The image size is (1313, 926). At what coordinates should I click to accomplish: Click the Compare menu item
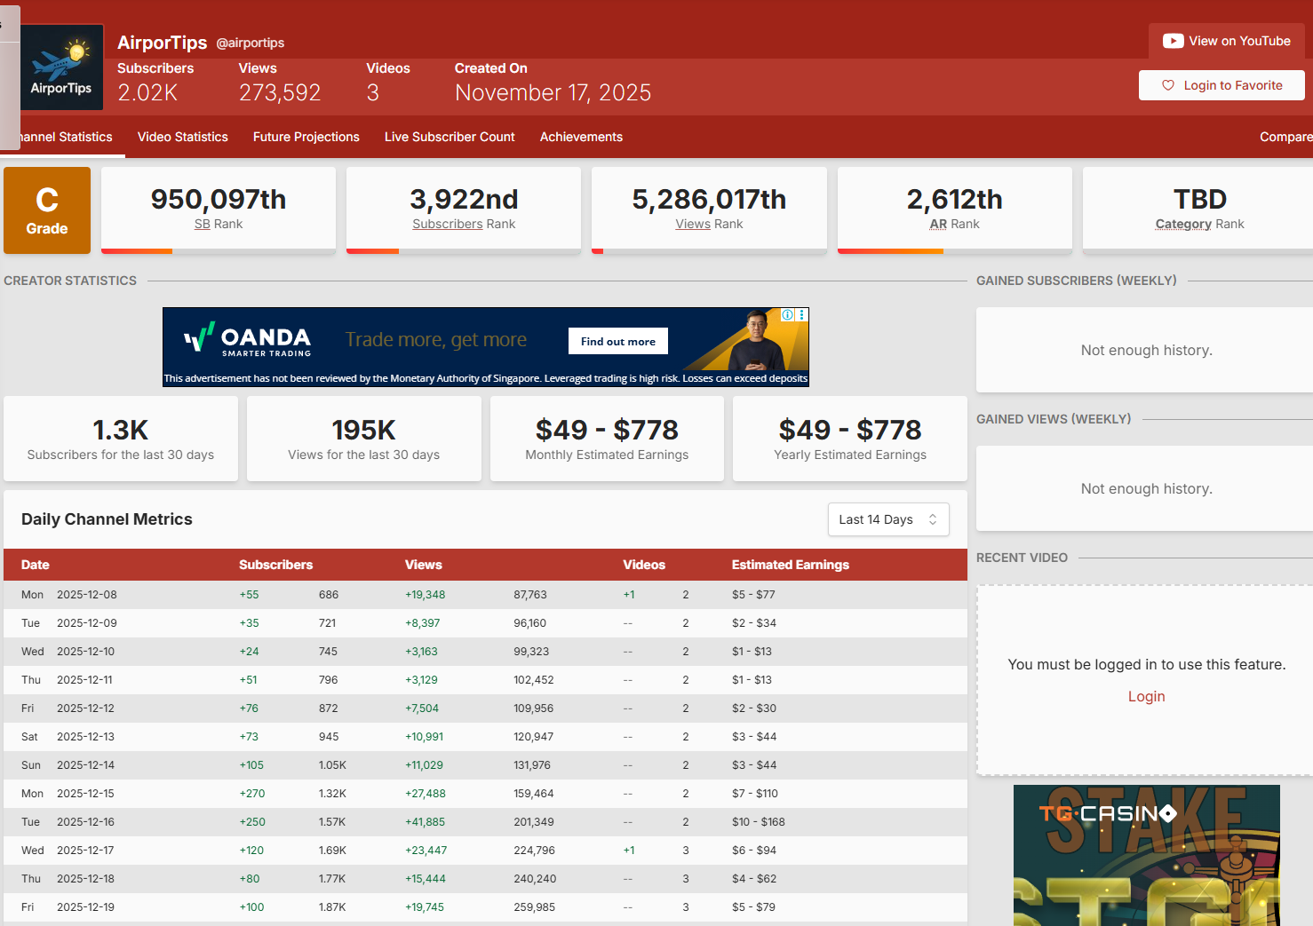1285,137
